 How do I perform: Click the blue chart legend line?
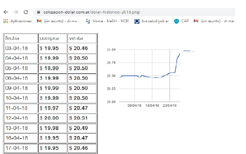(x=187, y=51)
